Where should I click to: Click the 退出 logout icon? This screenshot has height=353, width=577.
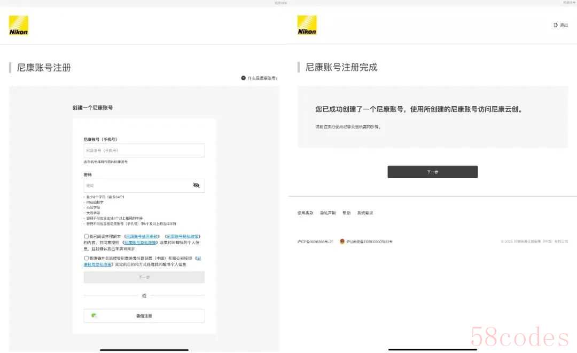coord(556,25)
